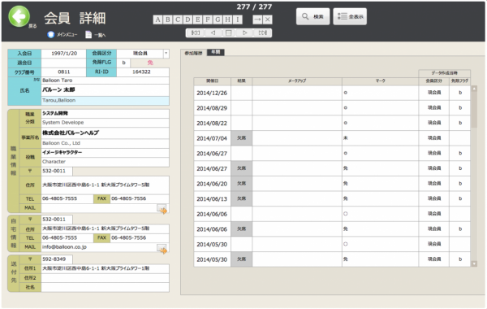The height and width of the screenshot is (309, 487).
Task: Click the highlighted Tarou,Balloon field
Action: pyautogui.click(x=106, y=100)
